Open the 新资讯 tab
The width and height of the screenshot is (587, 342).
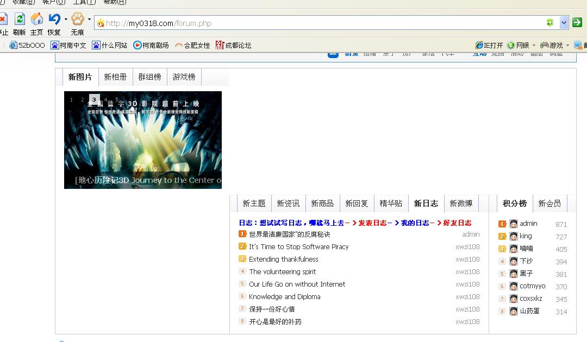coord(288,204)
